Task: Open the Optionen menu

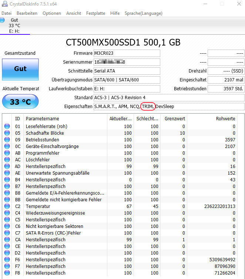Action: click(x=52, y=13)
